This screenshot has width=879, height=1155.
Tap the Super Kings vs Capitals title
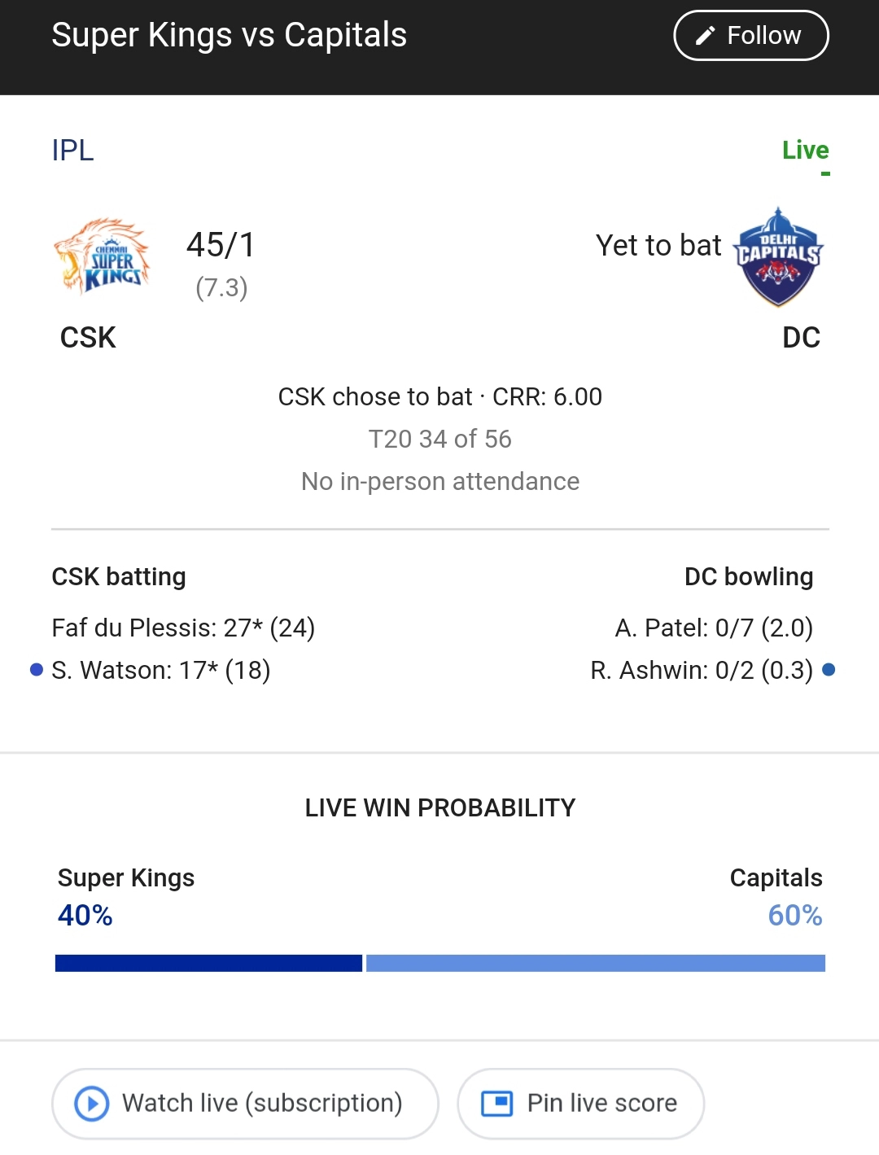pyautogui.click(x=229, y=36)
